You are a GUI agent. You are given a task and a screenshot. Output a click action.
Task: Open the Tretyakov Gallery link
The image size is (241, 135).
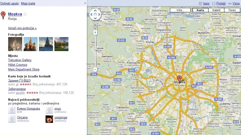[x=20, y=60]
